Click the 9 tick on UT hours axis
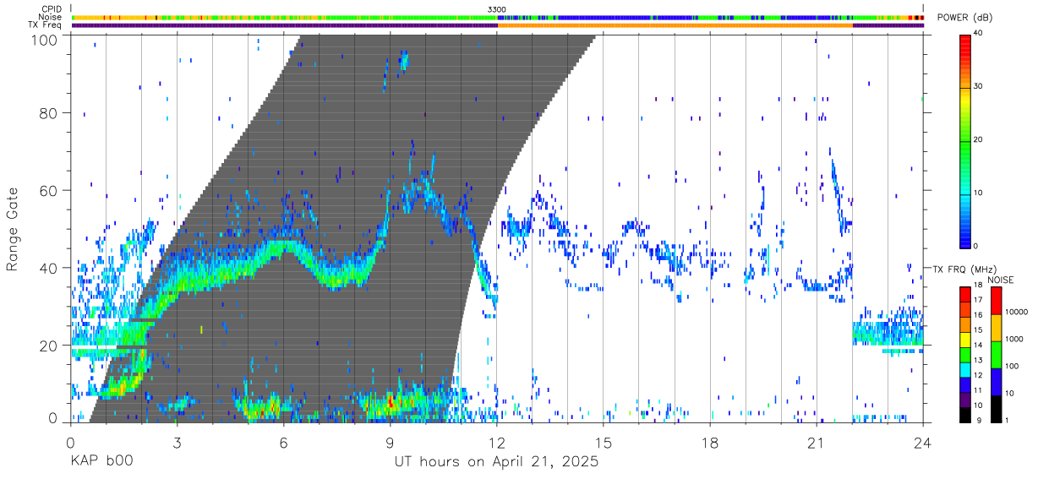Viewport: 1038px width, 479px height. [x=391, y=444]
